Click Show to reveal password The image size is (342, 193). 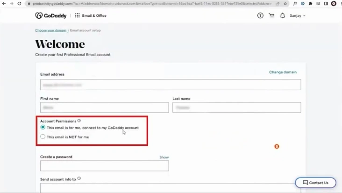(164, 157)
